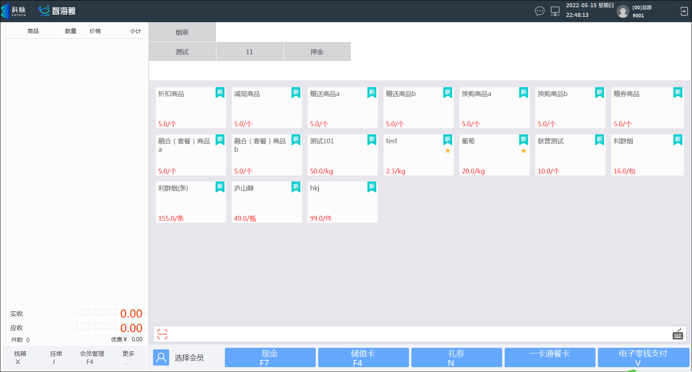Toggle the star on 葡萄 product
The image size is (692, 372).
[x=524, y=151]
